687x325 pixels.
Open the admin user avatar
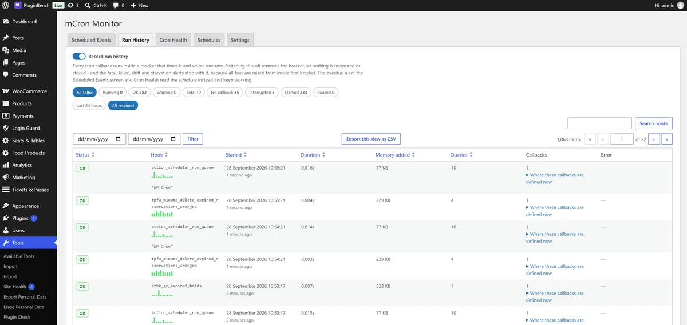pos(680,5)
